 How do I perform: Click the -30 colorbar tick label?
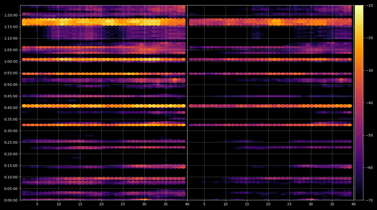point(369,70)
